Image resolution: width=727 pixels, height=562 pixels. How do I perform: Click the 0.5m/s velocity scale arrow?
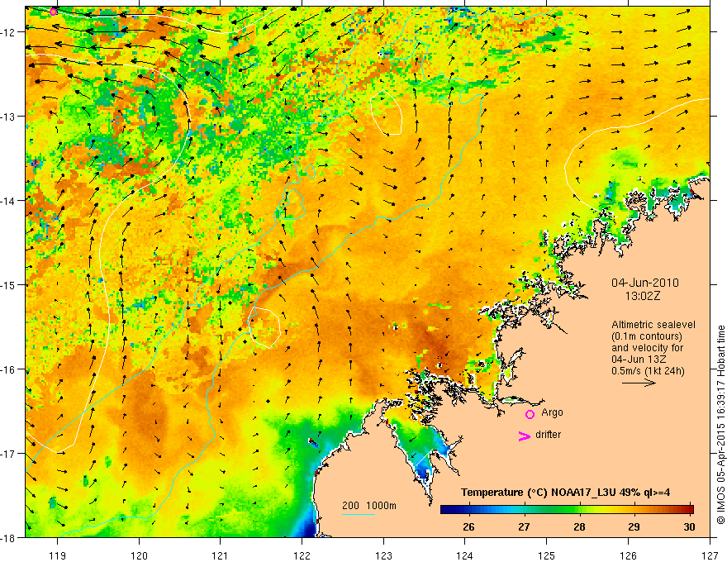(639, 383)
